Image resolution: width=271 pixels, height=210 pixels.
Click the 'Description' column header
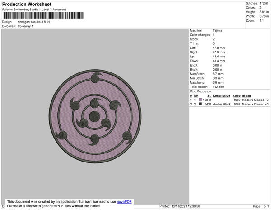point(221,96)
